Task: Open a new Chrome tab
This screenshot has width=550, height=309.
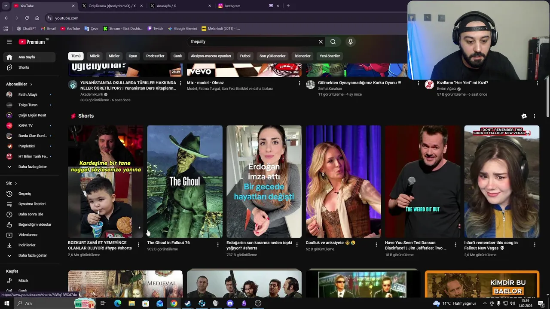Action: pos(288,6)
